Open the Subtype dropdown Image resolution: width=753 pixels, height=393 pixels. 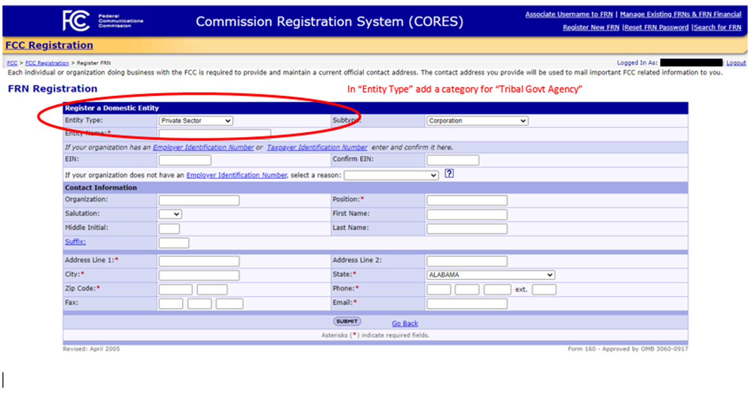coord(477,121)
